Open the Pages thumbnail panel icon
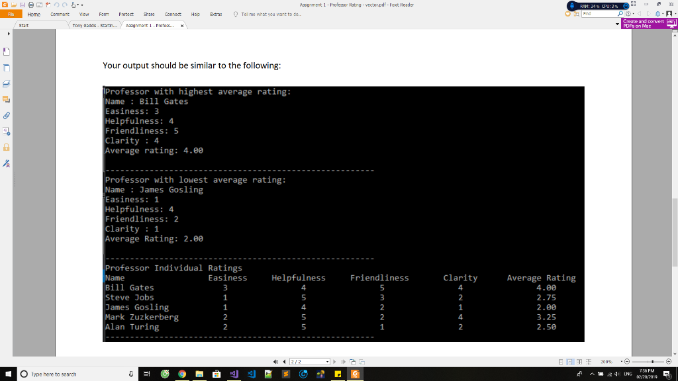 click(7, 68)
